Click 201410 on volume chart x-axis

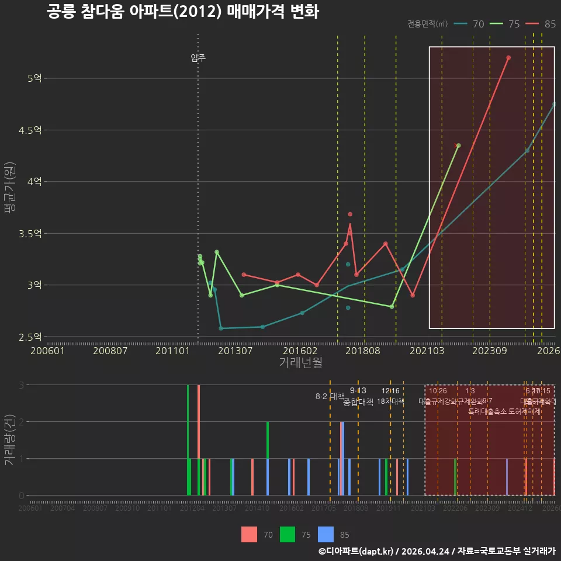[257, 508]
